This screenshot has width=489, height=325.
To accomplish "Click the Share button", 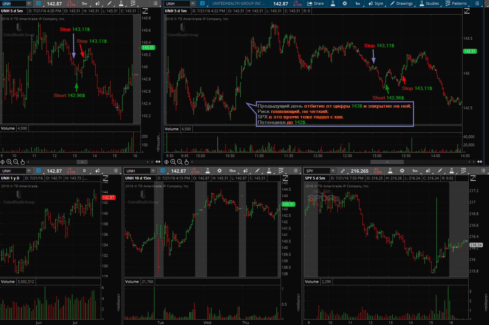I will pyautogui.click(x=315, y=3).
